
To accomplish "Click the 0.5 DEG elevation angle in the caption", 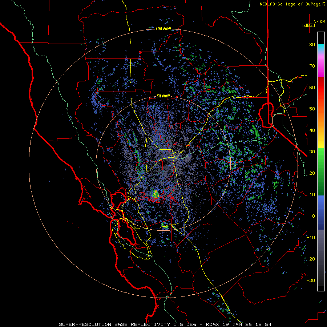I will point(186,324).
